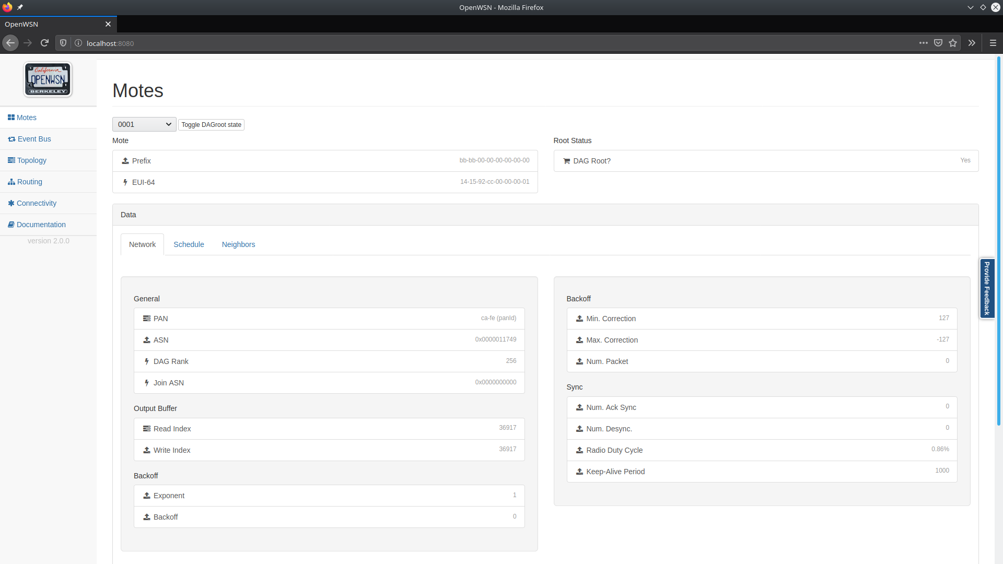Click the lightning icon next to EUI-64
This screenshot has height=564, width=1003.
(124, 182)
